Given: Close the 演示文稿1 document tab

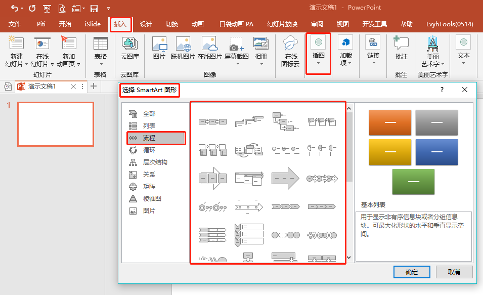Looking at the screenshot, I should pyautogui.click(x=73, y=87).
